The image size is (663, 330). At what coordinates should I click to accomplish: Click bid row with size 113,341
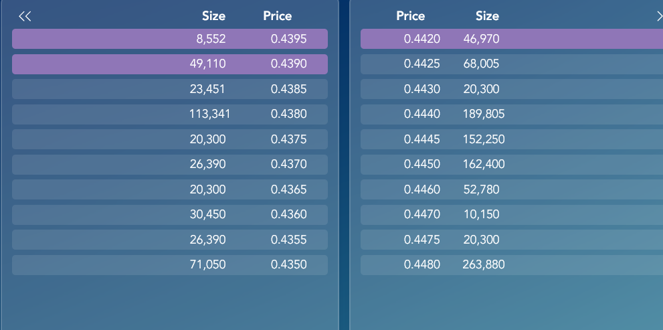[170, 114]
